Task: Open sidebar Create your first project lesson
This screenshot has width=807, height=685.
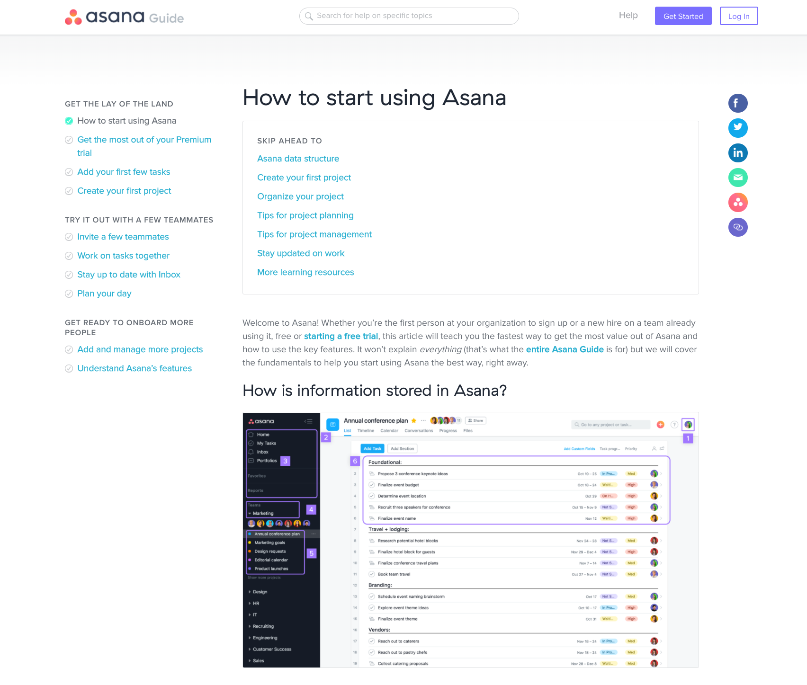Action: (124, 191)
